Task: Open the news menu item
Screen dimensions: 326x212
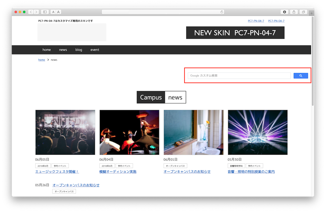Action: point(63,50)
